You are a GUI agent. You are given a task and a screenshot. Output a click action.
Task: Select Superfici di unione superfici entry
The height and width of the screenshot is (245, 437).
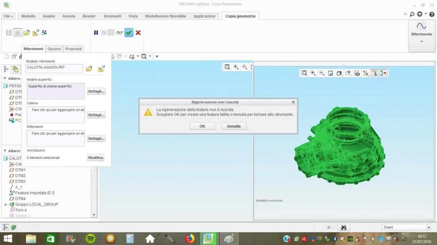coord(50,86)
